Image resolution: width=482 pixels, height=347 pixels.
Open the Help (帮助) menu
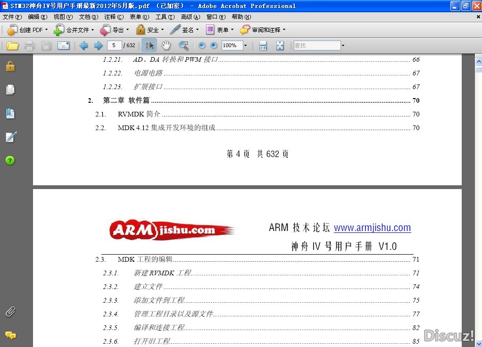click(241, 17)
